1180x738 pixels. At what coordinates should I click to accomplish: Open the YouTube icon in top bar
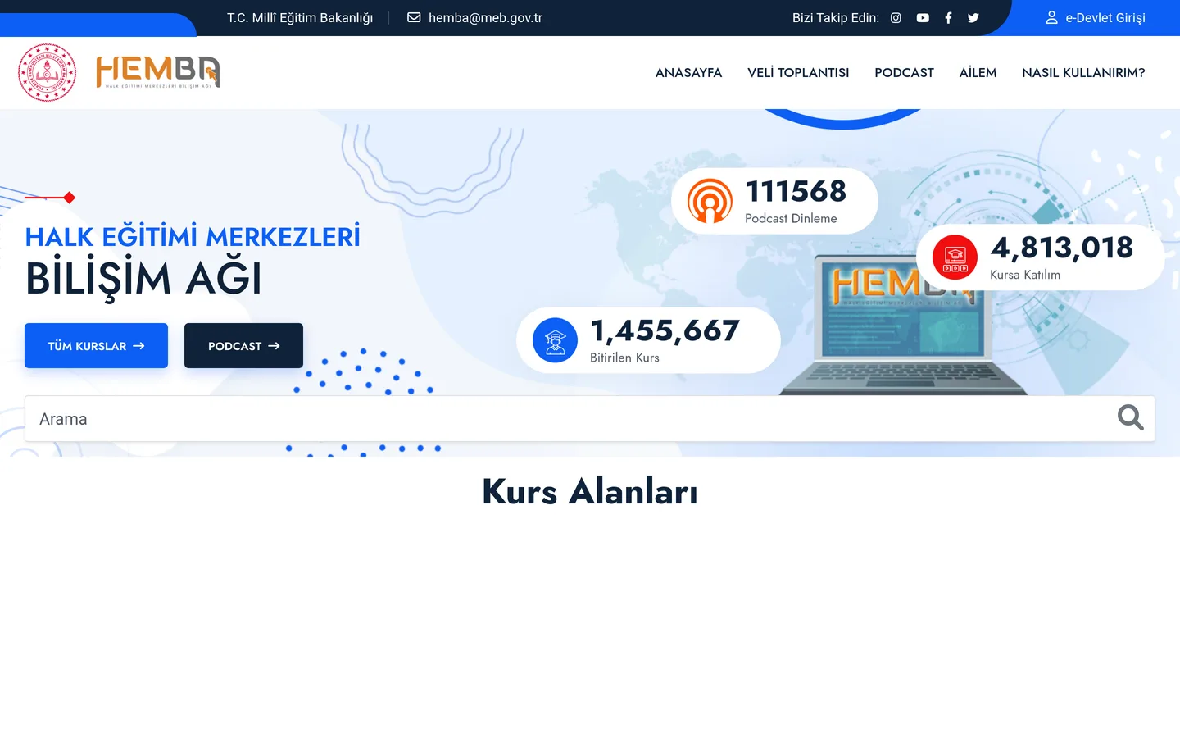(923, 18)
